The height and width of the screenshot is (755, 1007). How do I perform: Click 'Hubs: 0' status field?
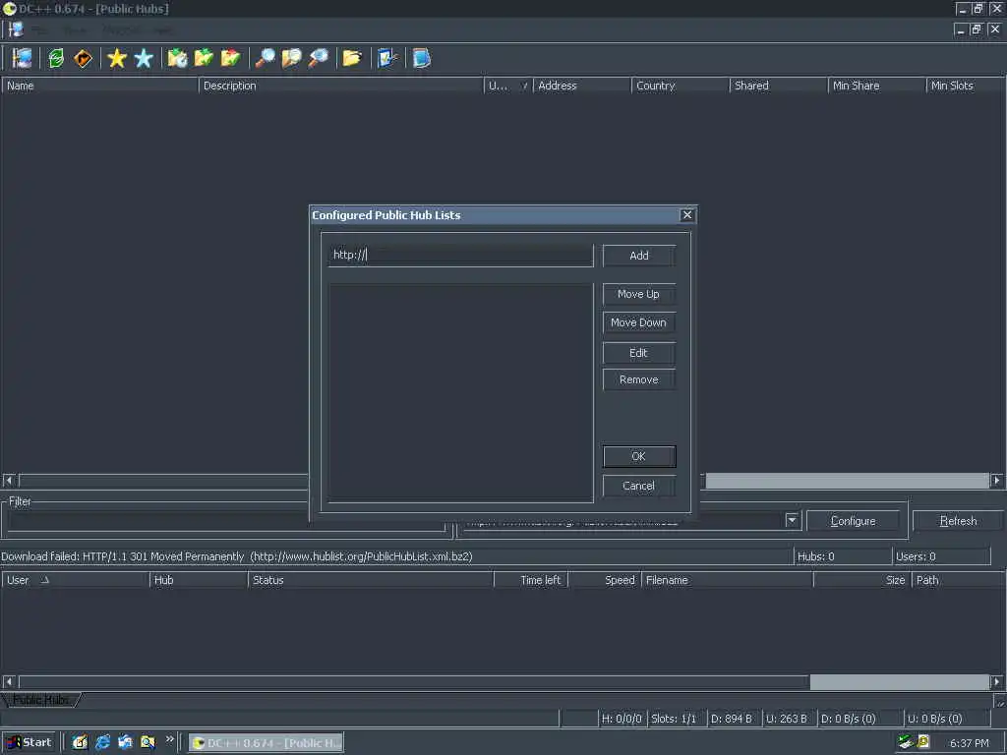(x=842, y=556)
